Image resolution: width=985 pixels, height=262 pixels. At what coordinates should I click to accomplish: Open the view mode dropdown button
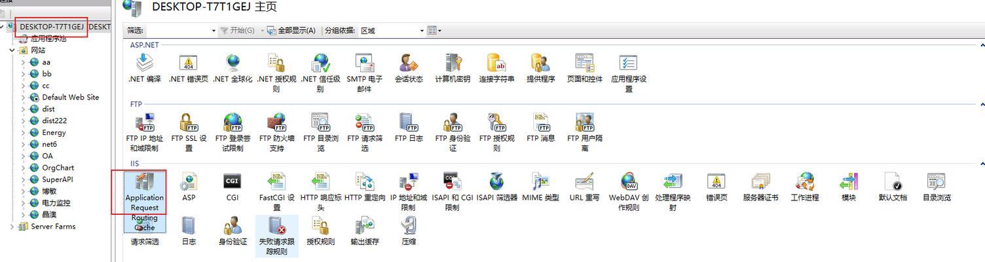pos(434,31)
